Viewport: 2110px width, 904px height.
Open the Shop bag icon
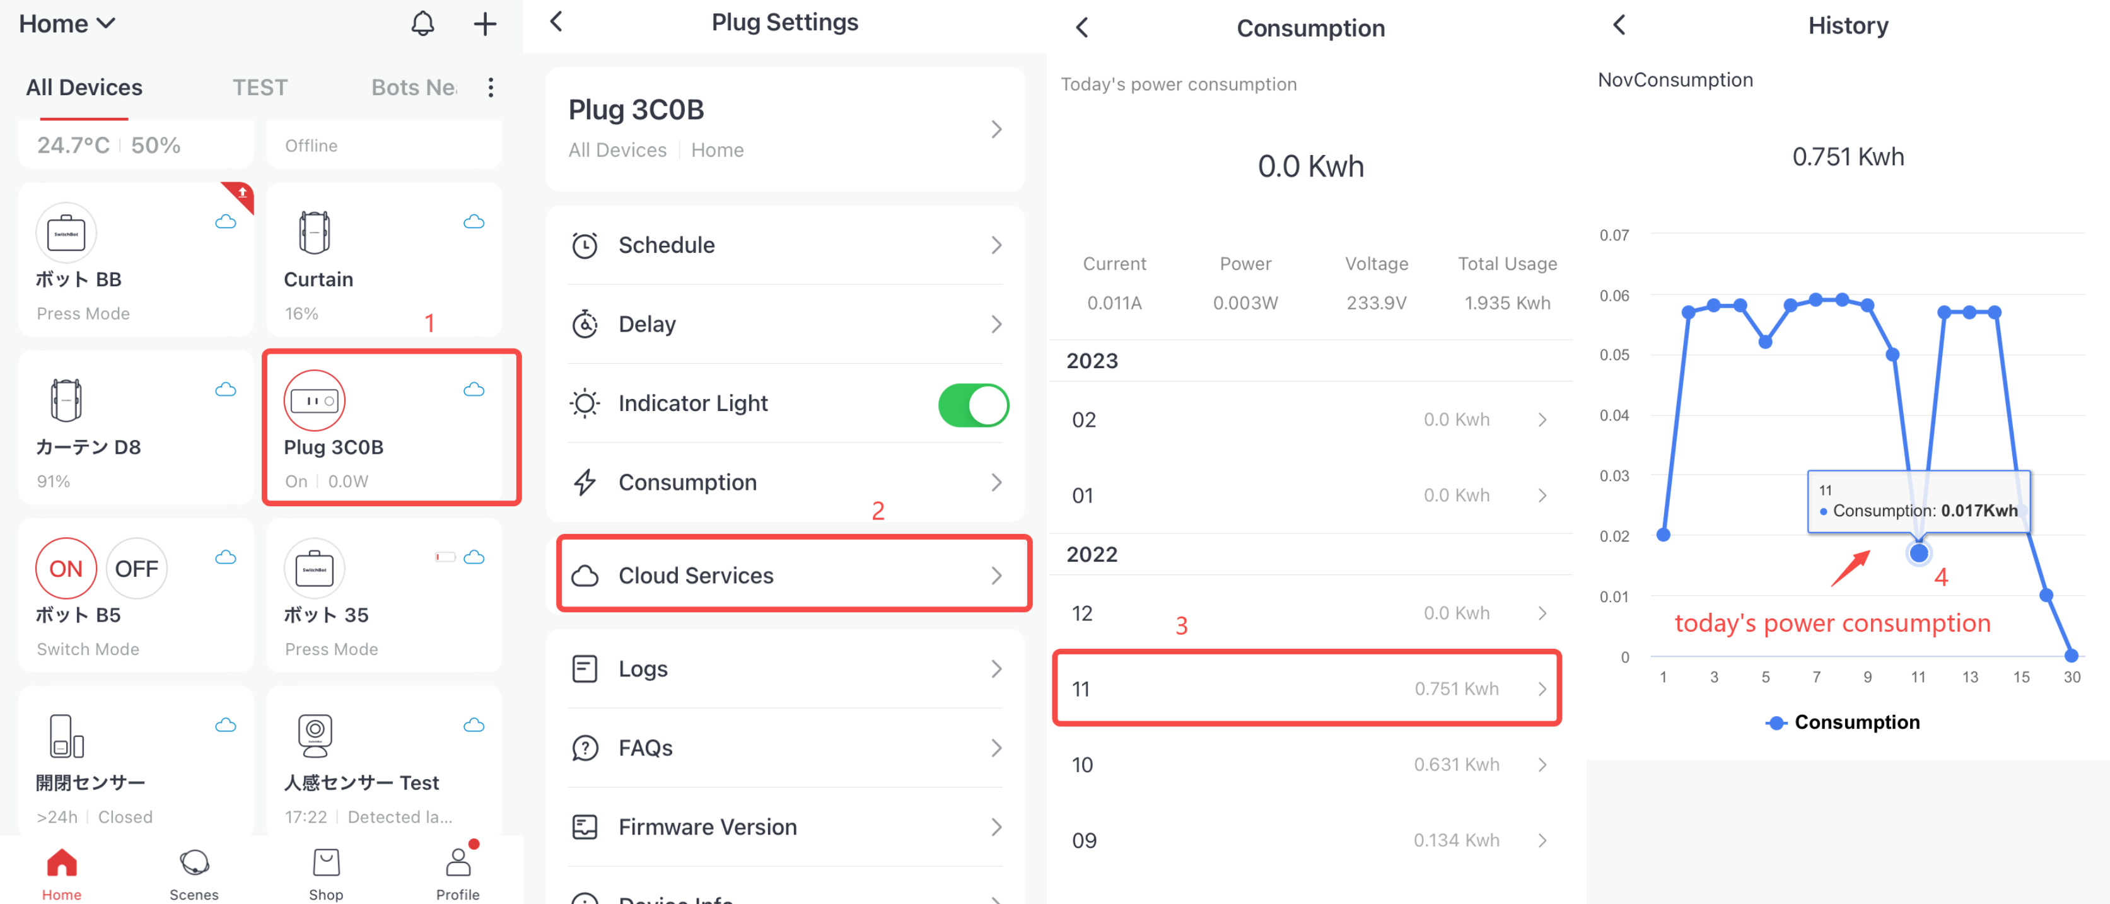click(326, 863)
